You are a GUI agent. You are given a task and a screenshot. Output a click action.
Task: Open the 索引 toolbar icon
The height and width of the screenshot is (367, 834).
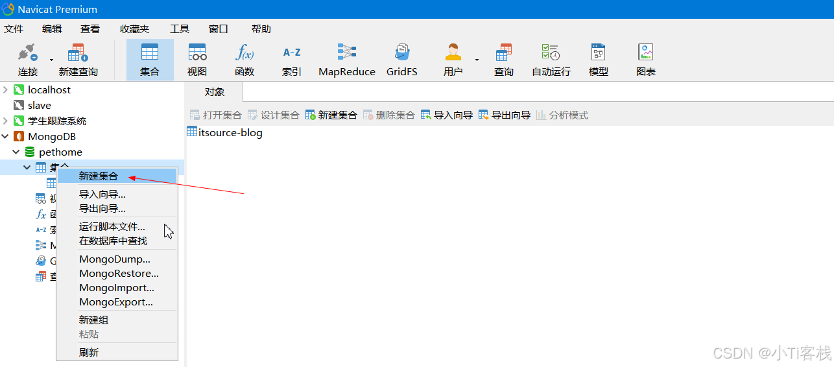(292, 60)
